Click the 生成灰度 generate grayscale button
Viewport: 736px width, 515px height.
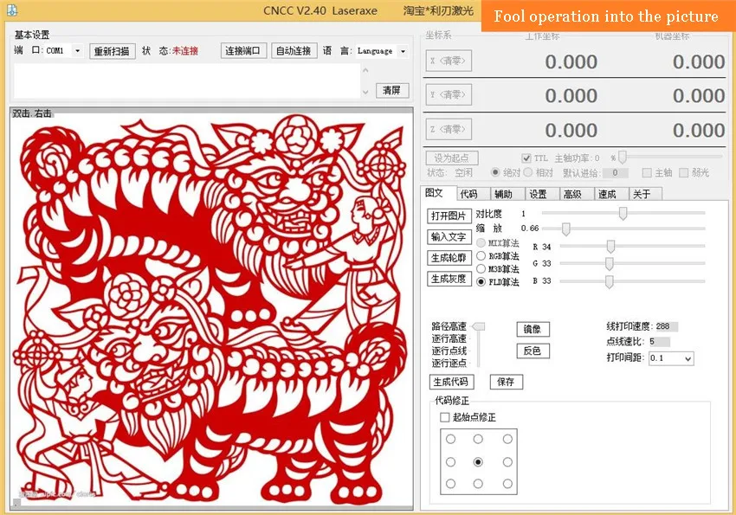(449, 279)
